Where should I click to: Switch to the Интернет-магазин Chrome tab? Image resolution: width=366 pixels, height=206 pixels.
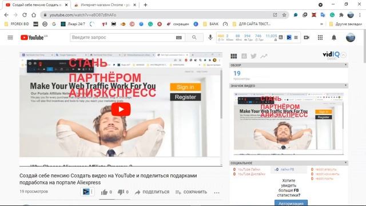(x=105, y=5)
